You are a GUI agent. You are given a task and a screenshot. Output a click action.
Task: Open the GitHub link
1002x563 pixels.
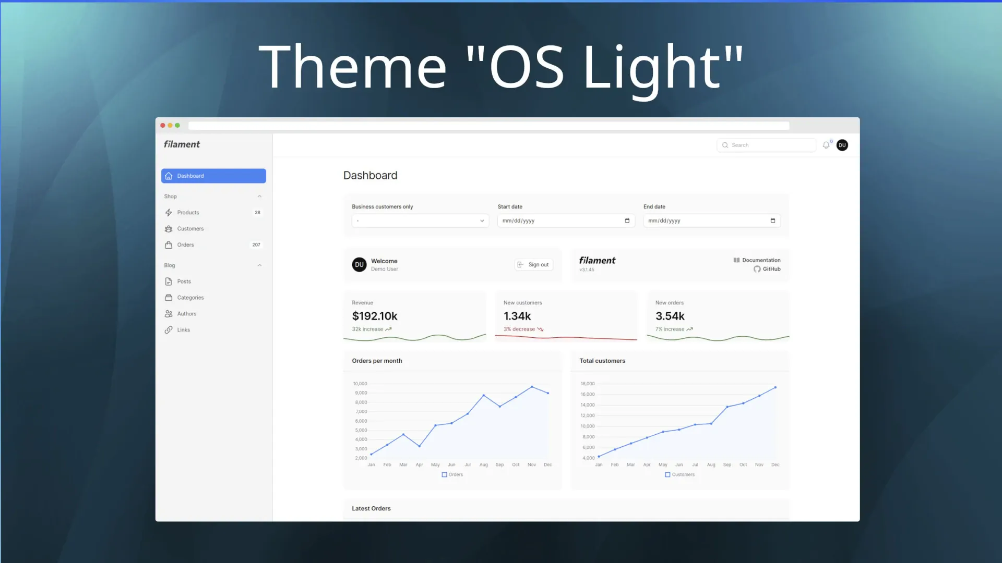[x=767, y=269]
